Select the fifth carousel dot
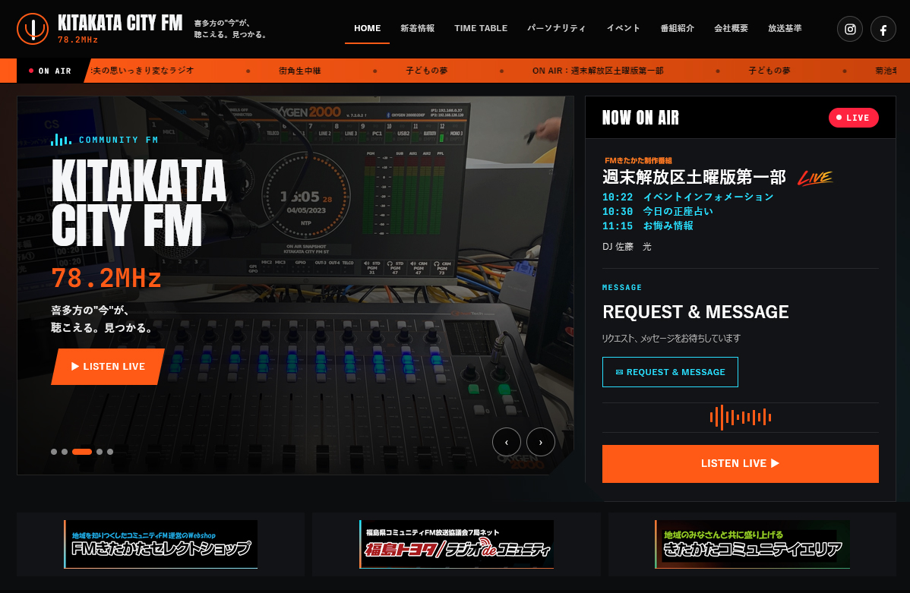This screenshot has width=910, height=593. (x=110, y=452)
